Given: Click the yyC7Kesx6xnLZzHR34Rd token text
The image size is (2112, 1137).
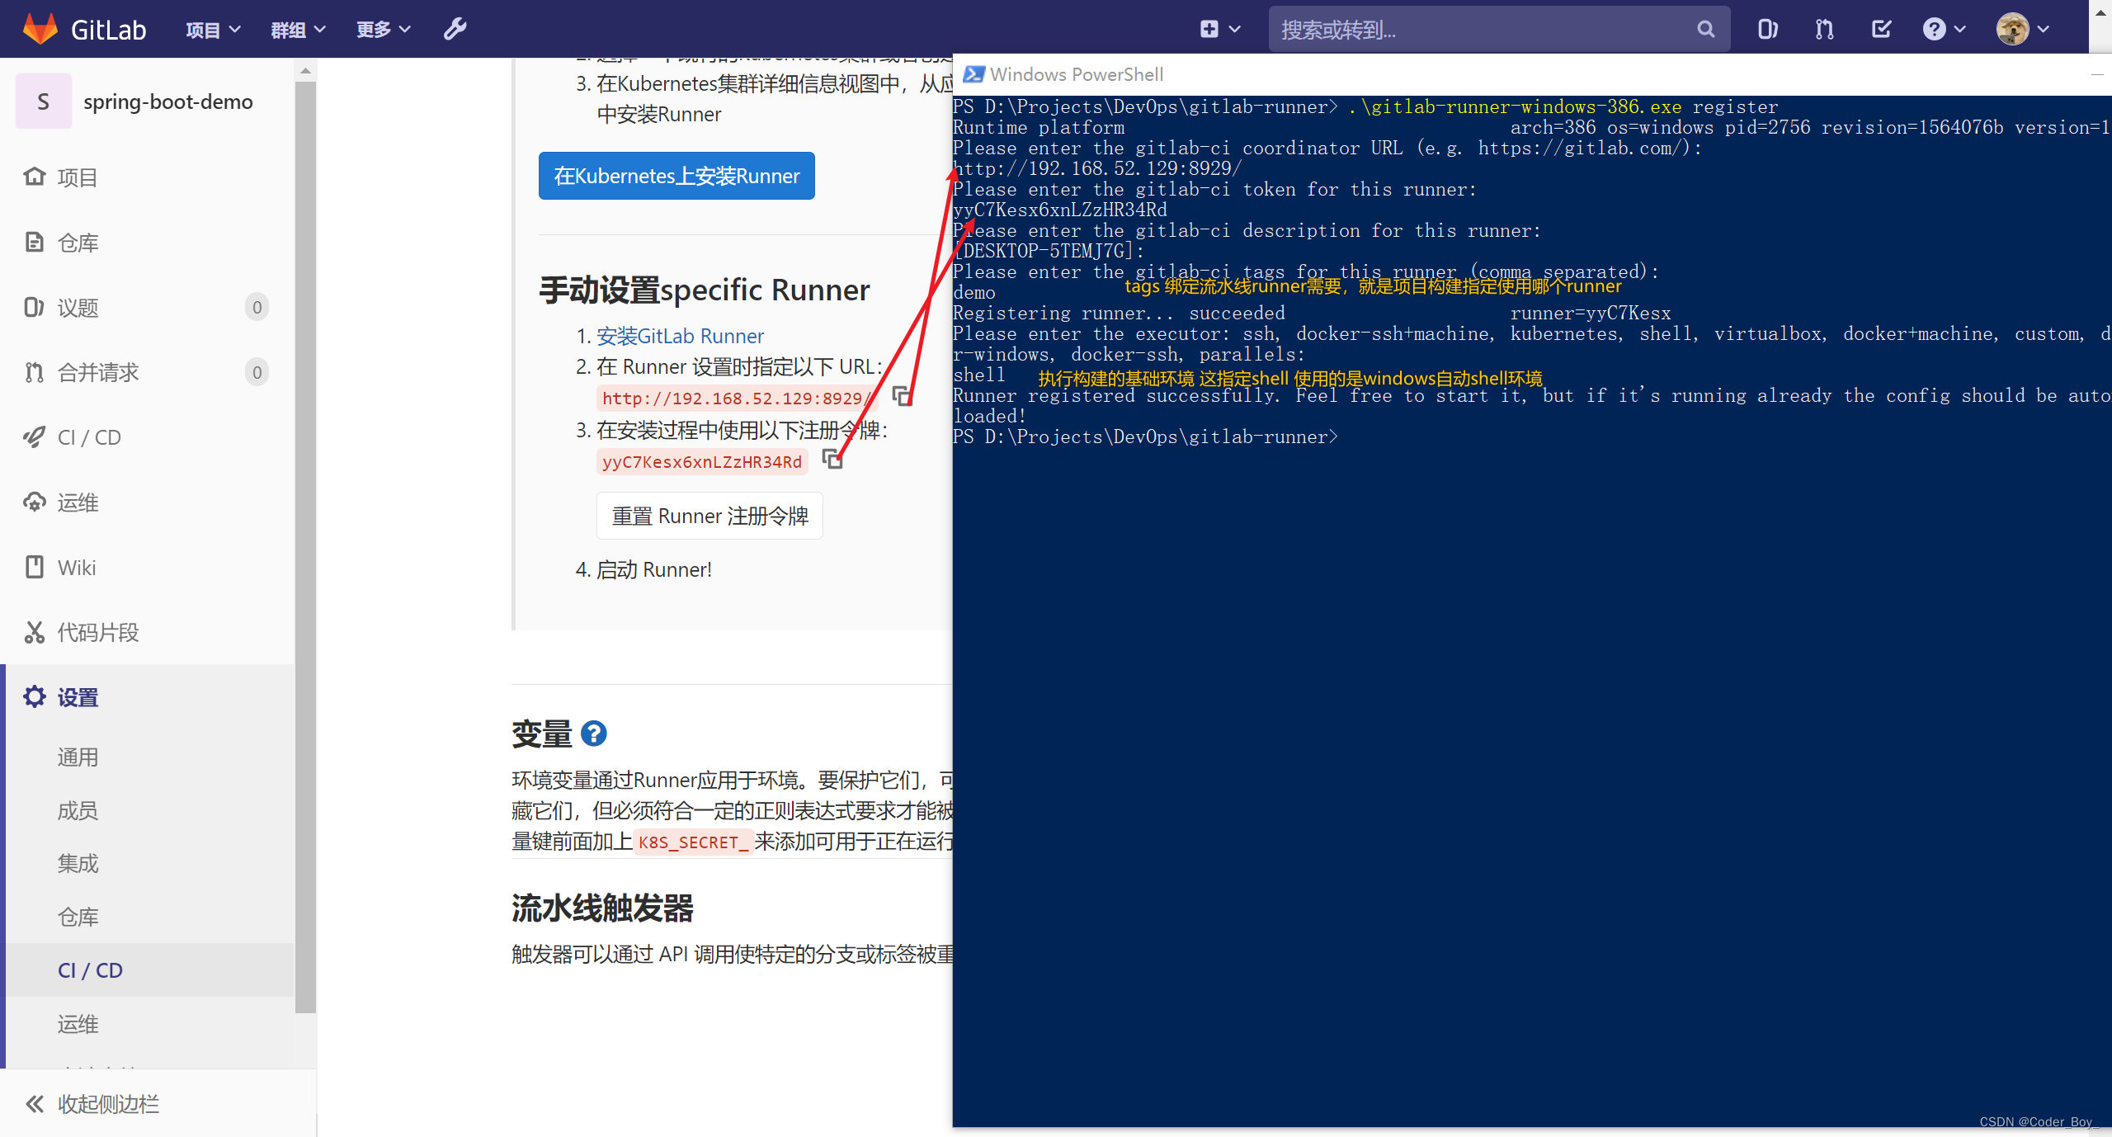Looking at the screenshot, I should pyautogui.click(x=701, y=462).
